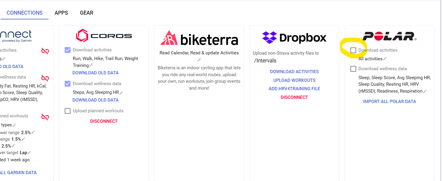
Task: Uncheck Coros Download activities checkbox
Action: [68, 50]
